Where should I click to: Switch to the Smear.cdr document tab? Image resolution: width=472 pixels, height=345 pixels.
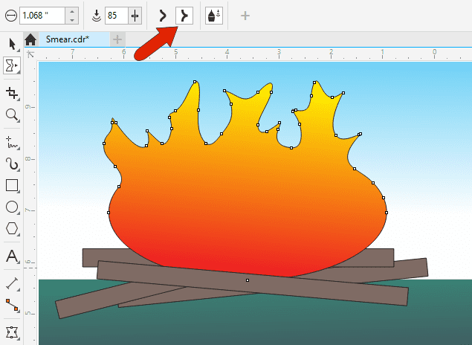(68, 39)
